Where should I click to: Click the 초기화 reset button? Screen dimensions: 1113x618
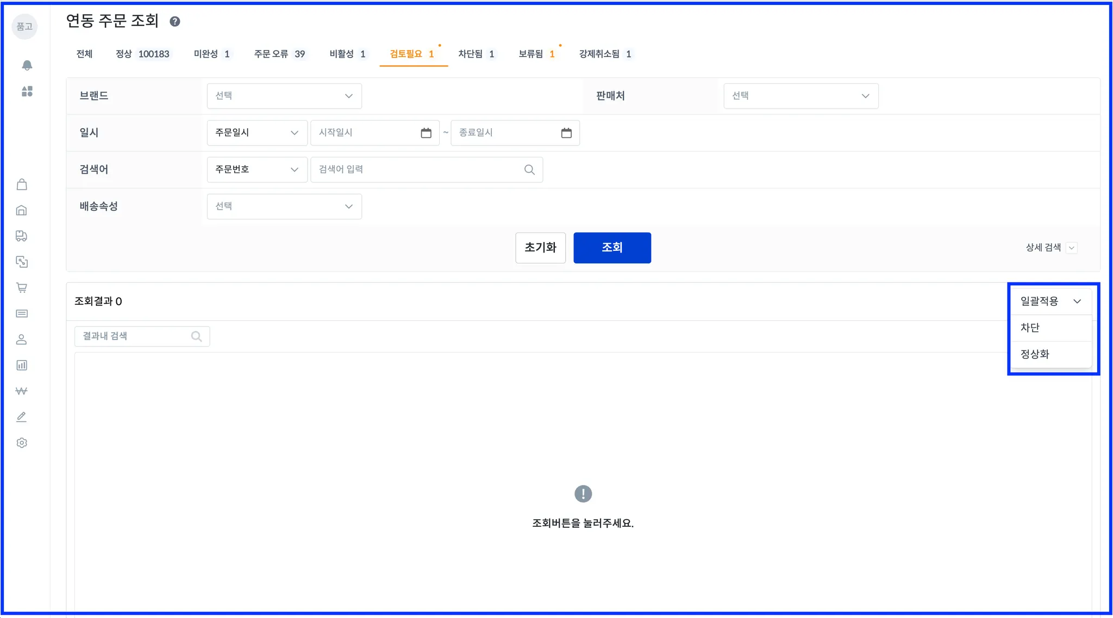tap(540, 248)
